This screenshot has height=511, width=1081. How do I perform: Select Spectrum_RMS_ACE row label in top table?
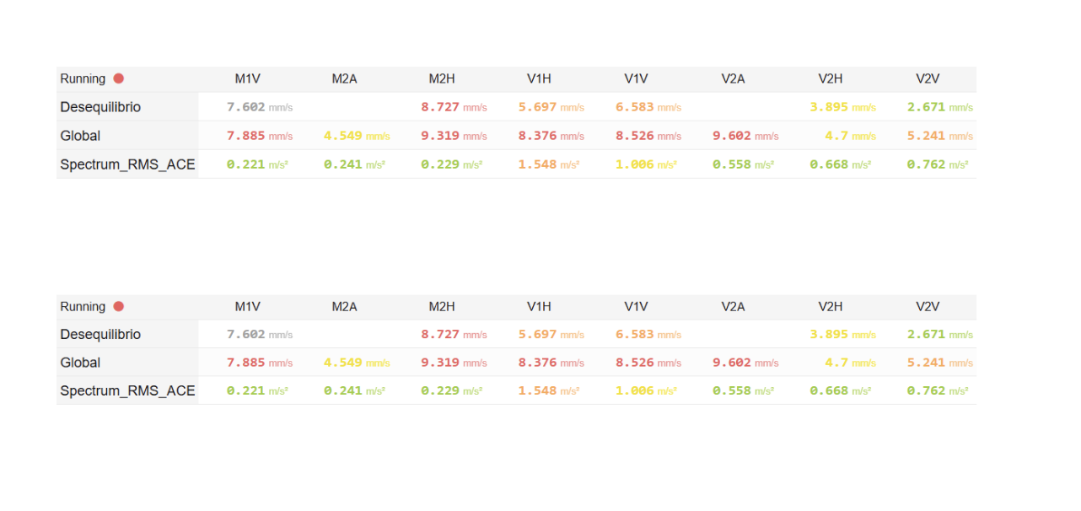[x=127, y=164]
